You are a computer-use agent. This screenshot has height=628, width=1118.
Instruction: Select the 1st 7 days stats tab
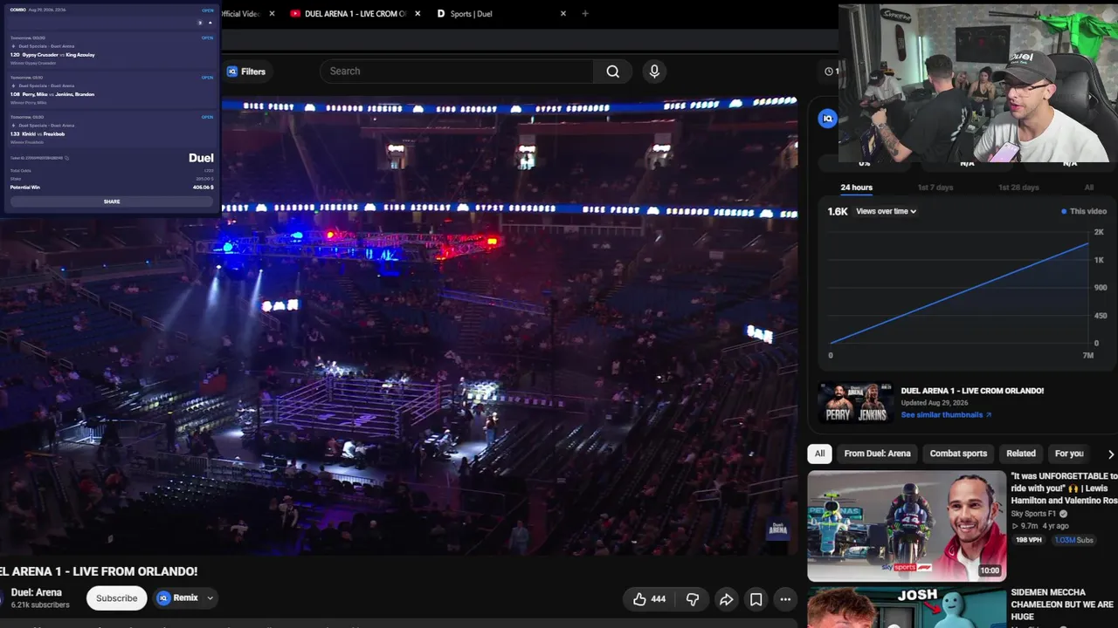pos(935,188)
